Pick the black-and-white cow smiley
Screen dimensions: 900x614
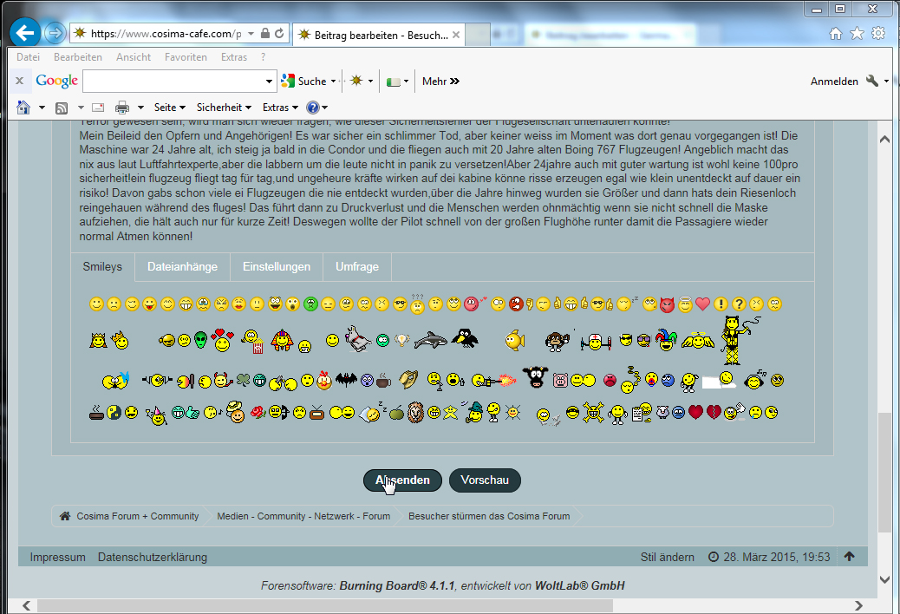click(x=537, y=379)
